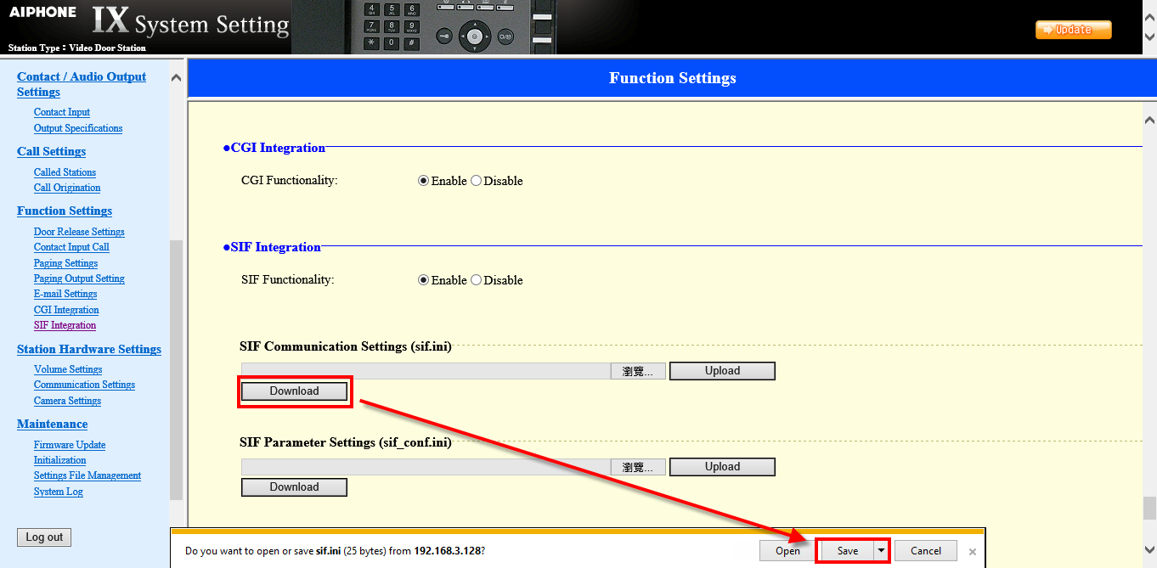Open the Save button dropdown arrow
Viewport: 1157px width, 568px height.
pos(881,551)
